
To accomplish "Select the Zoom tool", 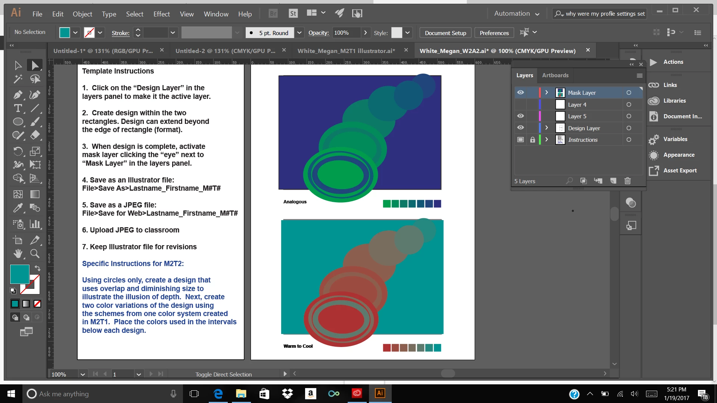I will click(x=35, y=254).
